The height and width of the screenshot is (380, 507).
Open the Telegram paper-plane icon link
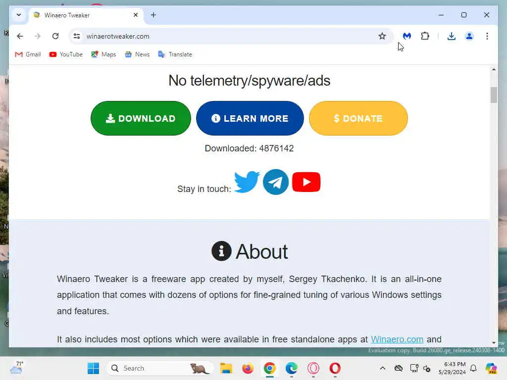click(275, 182)
